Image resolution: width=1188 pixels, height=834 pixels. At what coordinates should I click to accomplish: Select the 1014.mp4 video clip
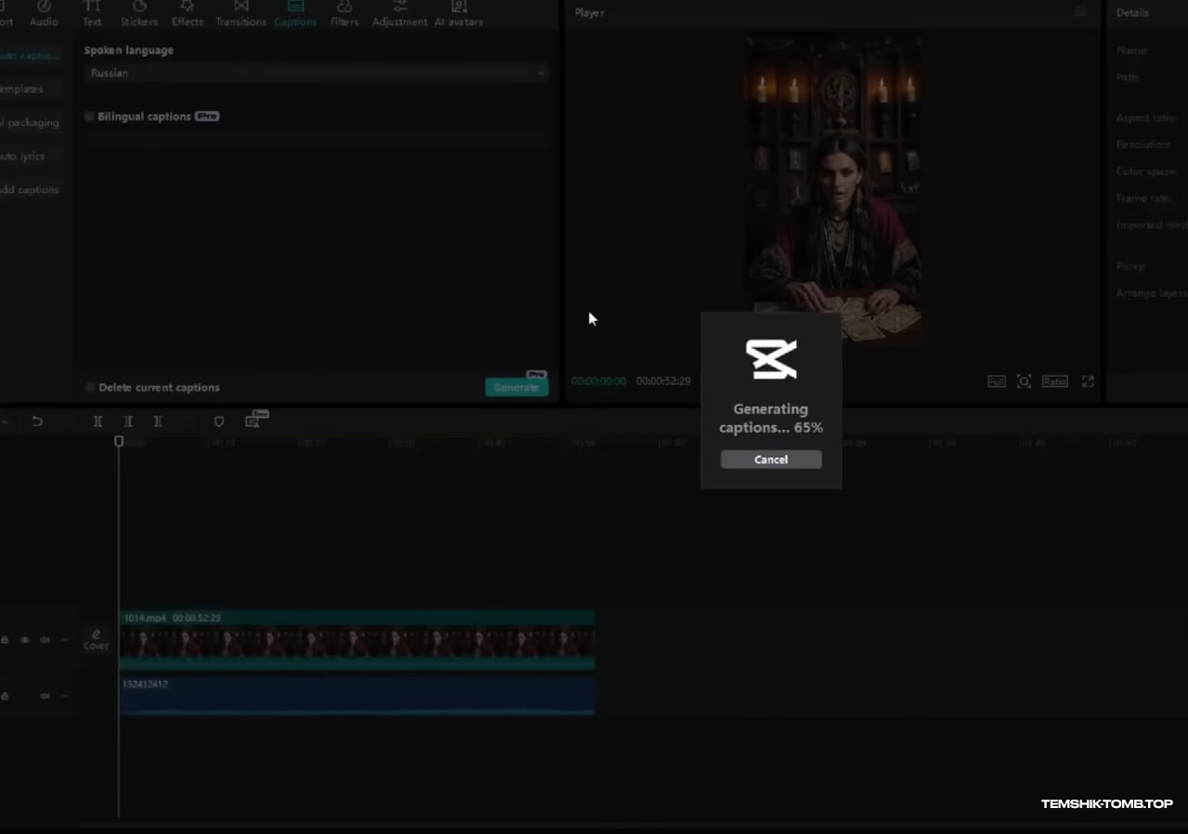click(x=357, y=640)
